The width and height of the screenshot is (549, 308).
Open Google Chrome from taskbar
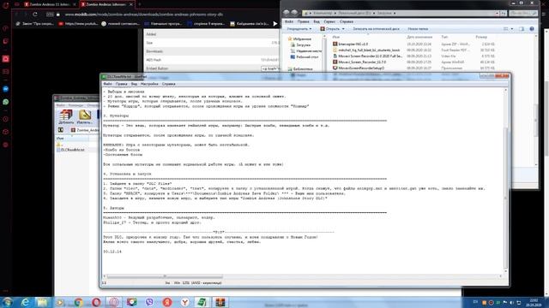pos(78,302)
